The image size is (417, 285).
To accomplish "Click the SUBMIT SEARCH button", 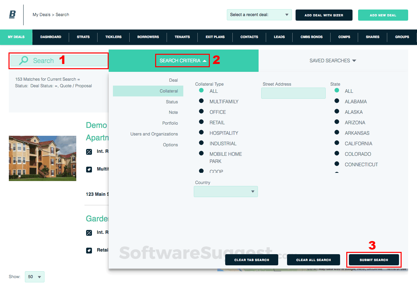I will 374,259.
